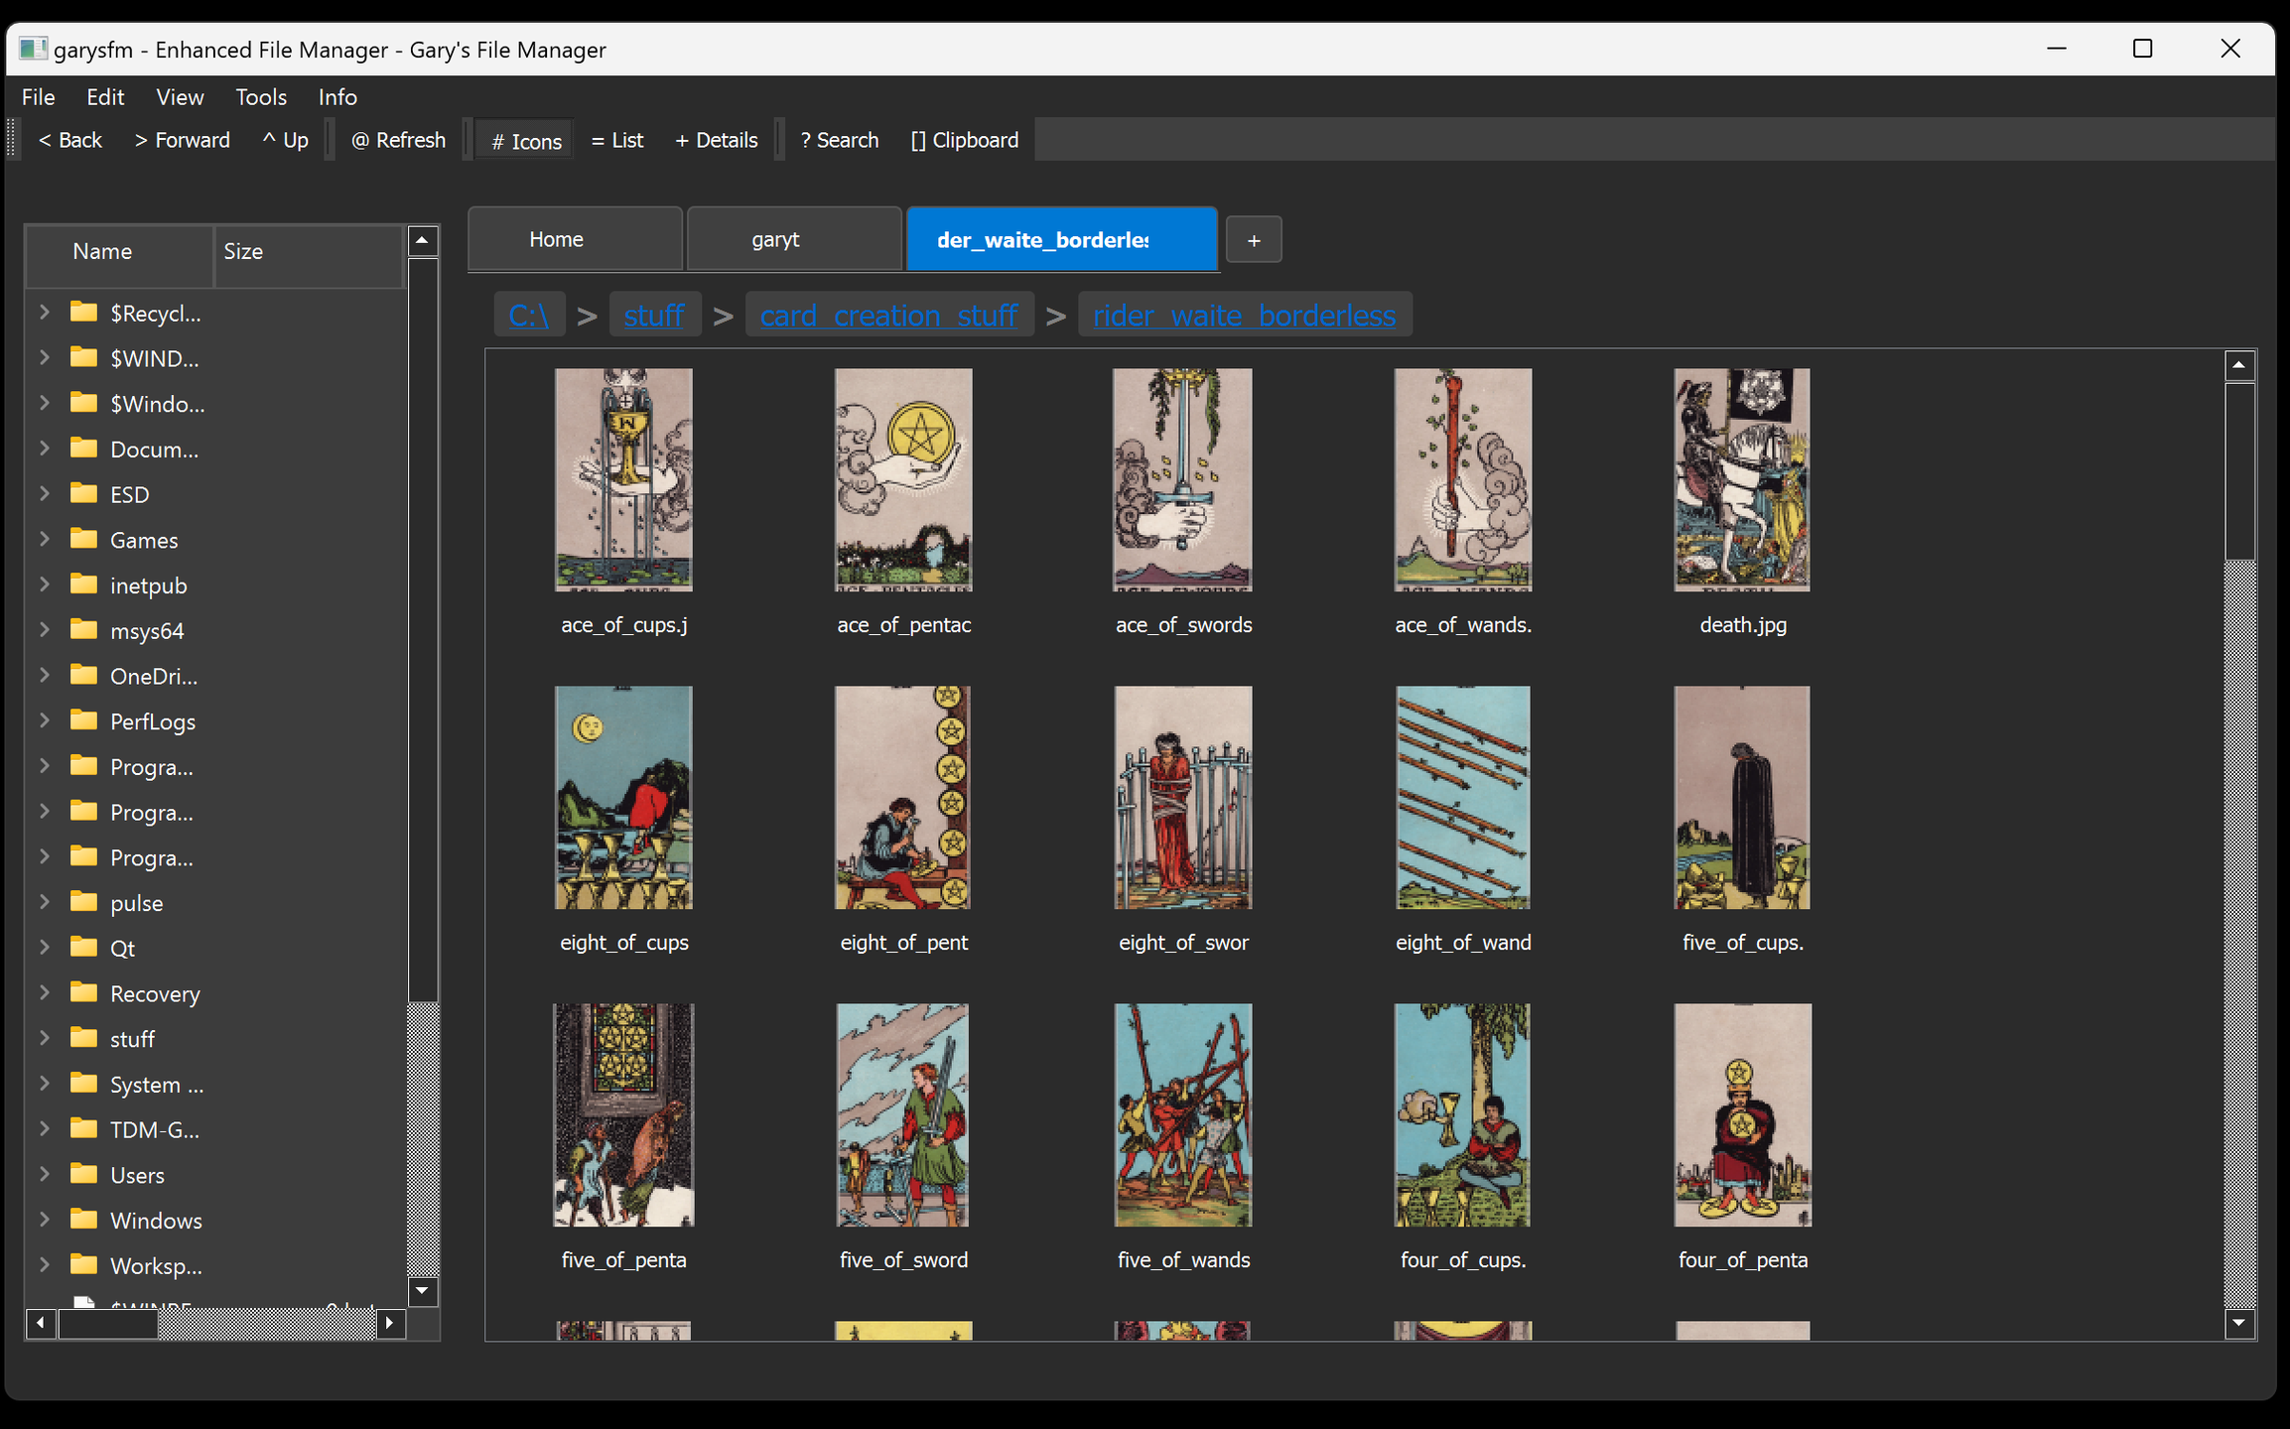Click the inetpub folder icon
The image size is (2290, 1429).
pos(84,585)
